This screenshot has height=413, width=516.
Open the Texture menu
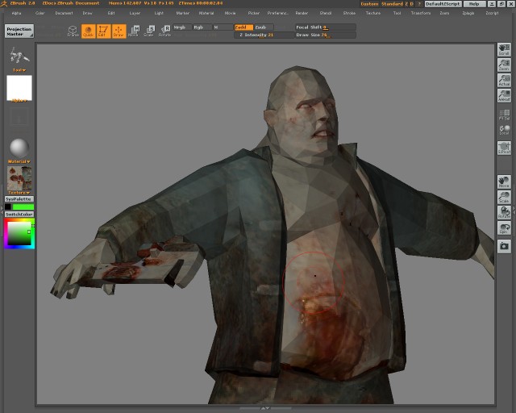[373, 13]
